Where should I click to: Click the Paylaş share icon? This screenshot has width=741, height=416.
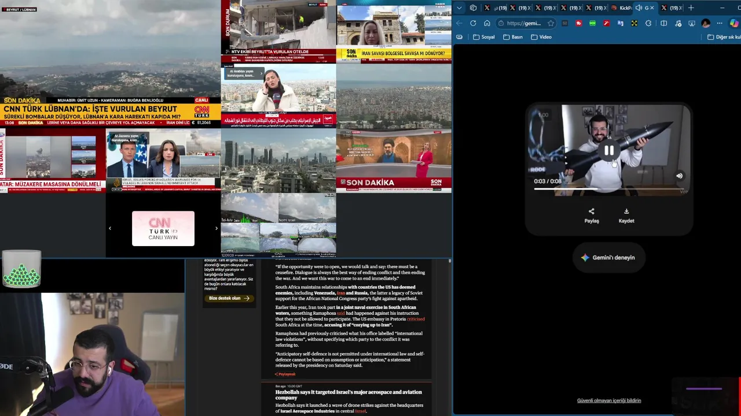591,215
